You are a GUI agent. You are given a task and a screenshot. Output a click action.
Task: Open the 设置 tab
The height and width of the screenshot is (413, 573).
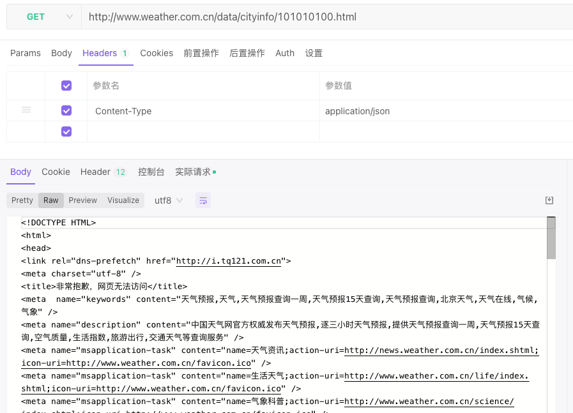point(314,54)
